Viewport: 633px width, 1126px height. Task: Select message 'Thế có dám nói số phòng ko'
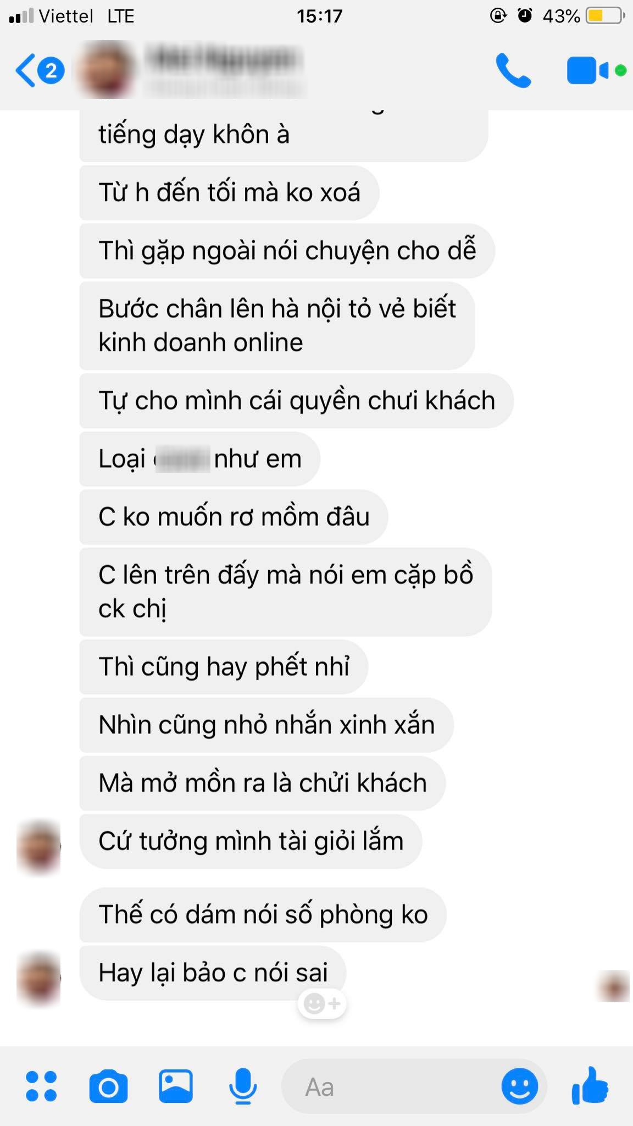[263, 914]
